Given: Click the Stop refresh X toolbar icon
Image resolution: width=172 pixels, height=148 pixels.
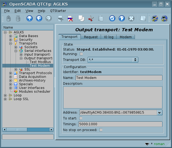Looking at the screenshot, I should point(131,19).
